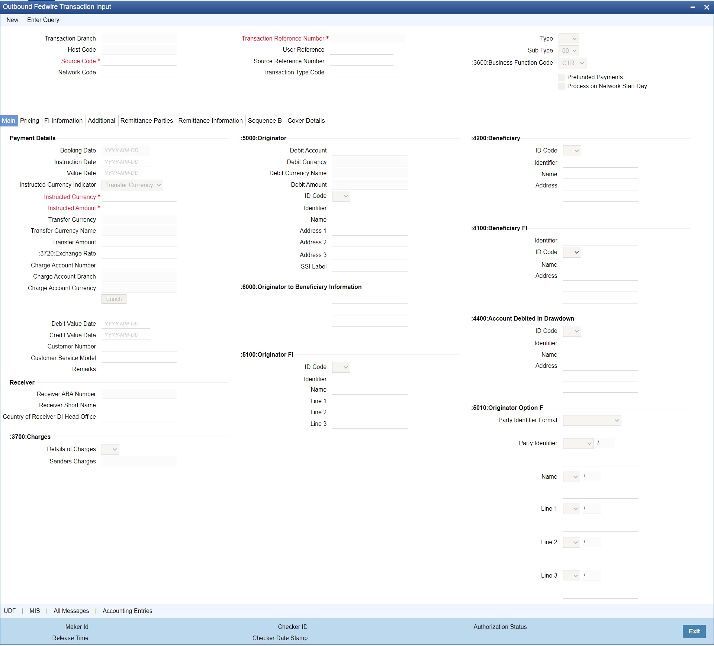Click the New menu item

coord(12,20)
